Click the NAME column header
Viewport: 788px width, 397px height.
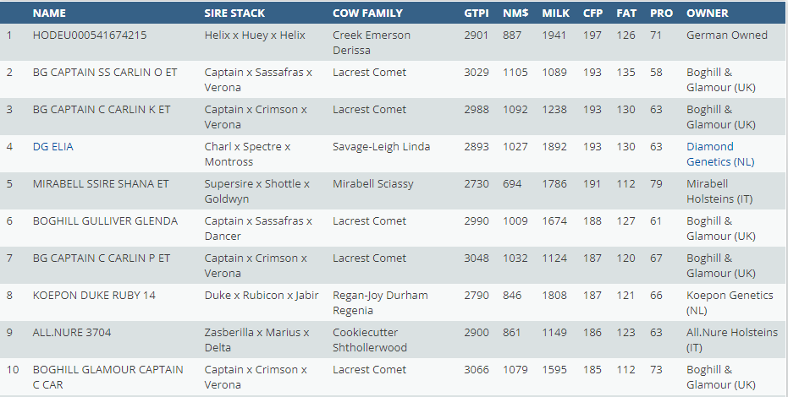[49, 14]
